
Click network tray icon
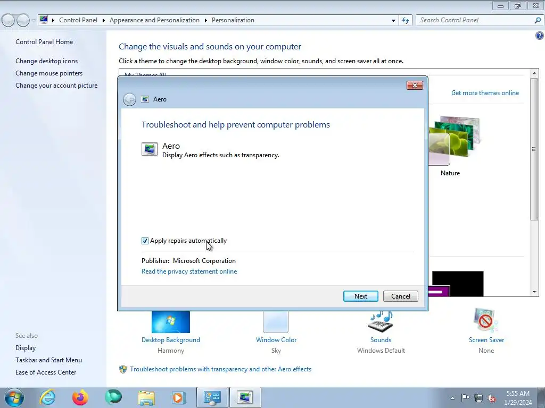(x=478, y=398)
